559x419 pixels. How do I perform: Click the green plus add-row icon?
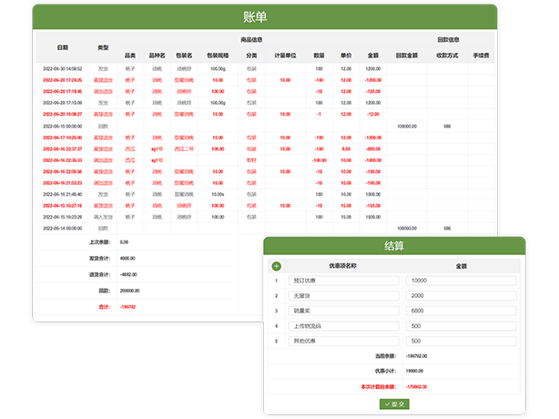point(277,266)
